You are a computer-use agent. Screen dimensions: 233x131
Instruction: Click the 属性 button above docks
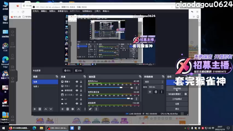point(68,70)
